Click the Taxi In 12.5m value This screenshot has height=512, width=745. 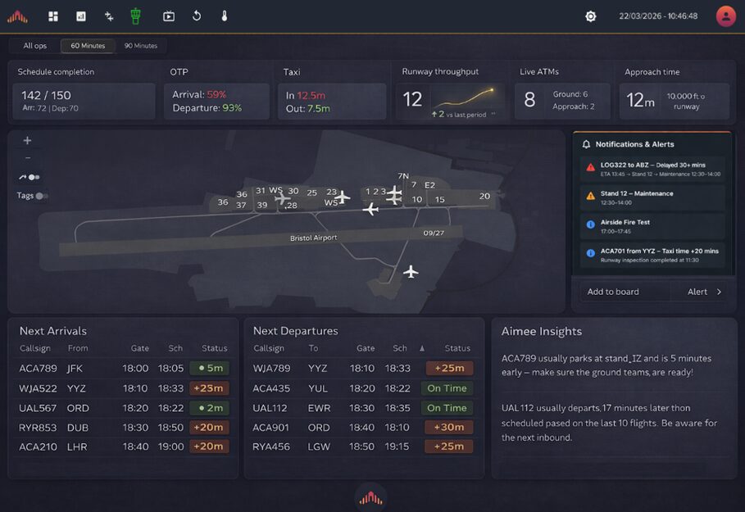[311, 96]
